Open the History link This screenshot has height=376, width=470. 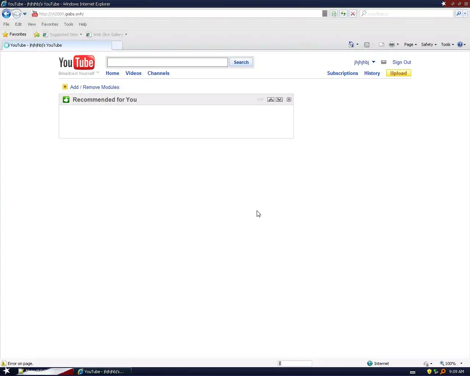(372, 73)
